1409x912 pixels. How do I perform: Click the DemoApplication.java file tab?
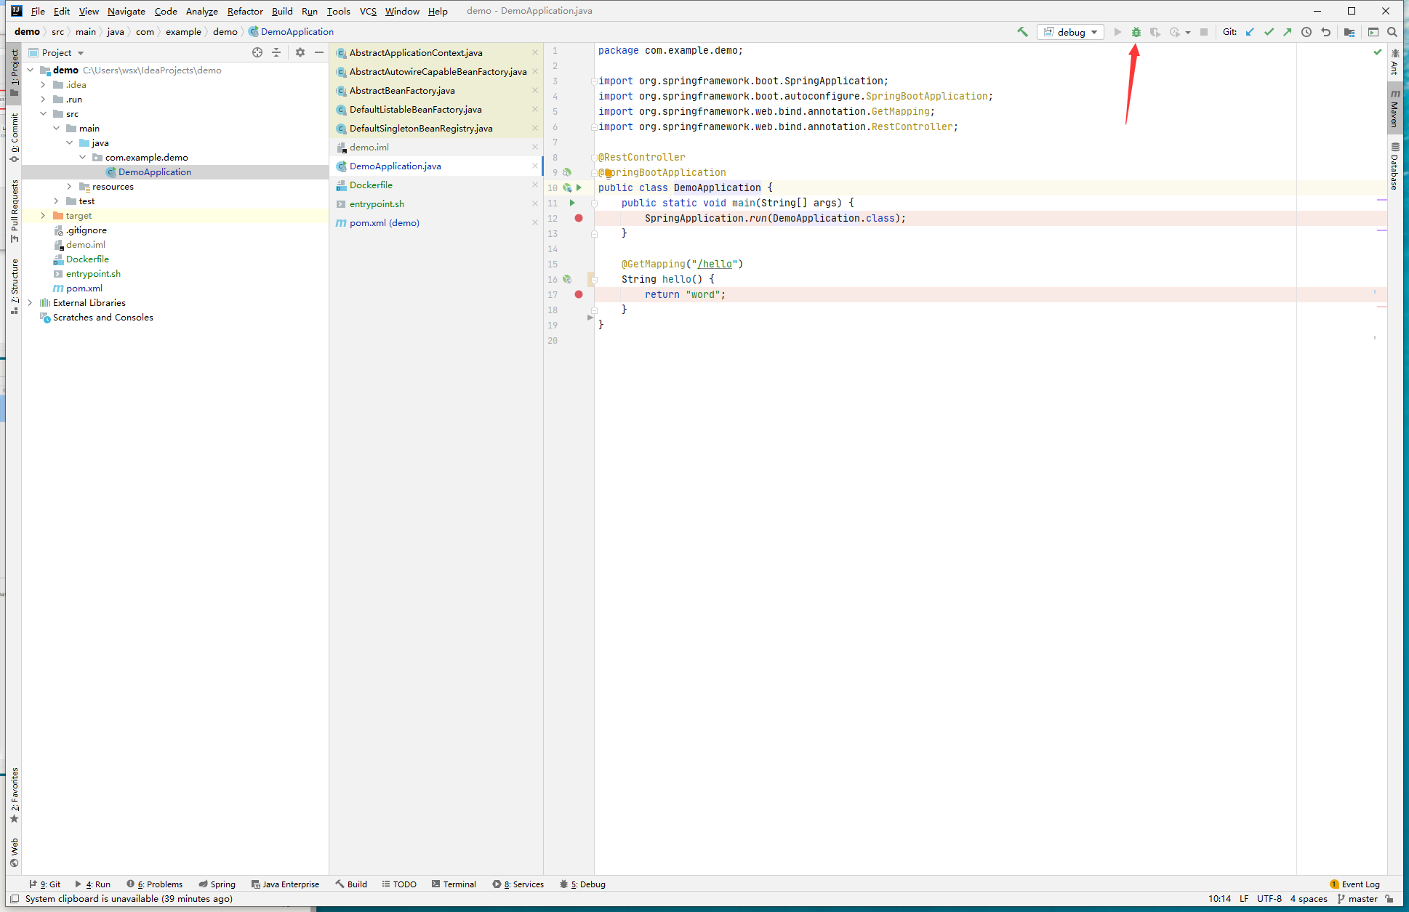(x=394, y=166)
